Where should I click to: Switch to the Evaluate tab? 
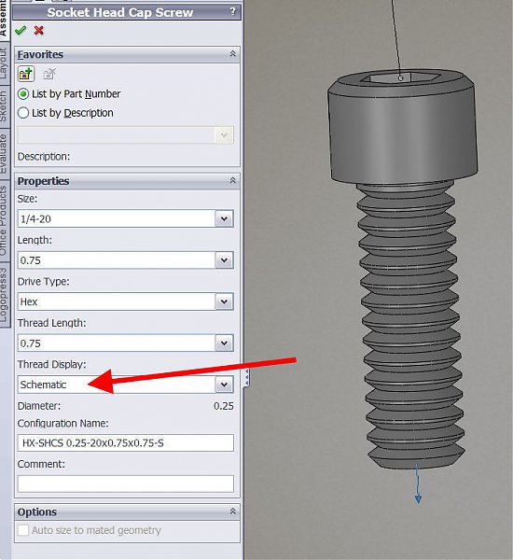4,154
